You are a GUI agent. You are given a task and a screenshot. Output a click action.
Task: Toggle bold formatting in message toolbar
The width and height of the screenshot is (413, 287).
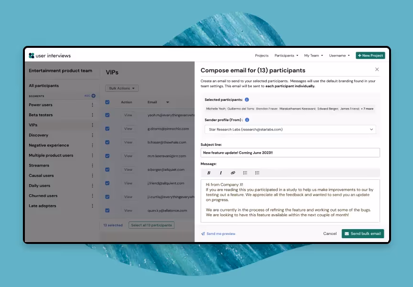pos(208,173)
